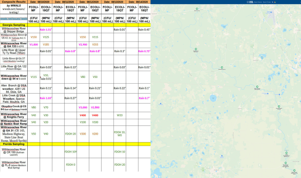The height and width of the screenshot is (178, 301).
Task: Select the 'V3,000' cell in Okapilco Creek row
Action: coord(83,107)
